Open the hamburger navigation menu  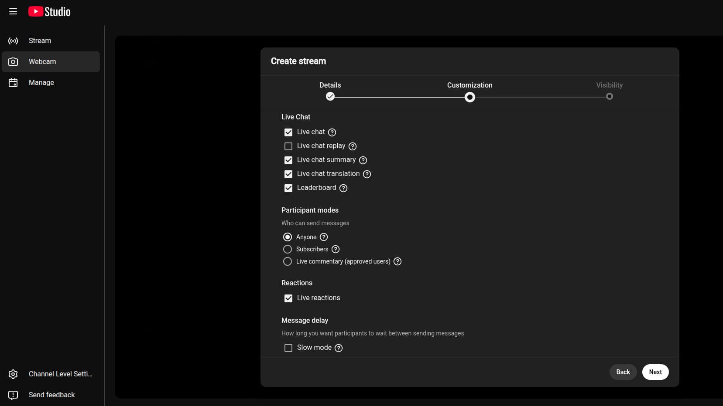[13, 11]
